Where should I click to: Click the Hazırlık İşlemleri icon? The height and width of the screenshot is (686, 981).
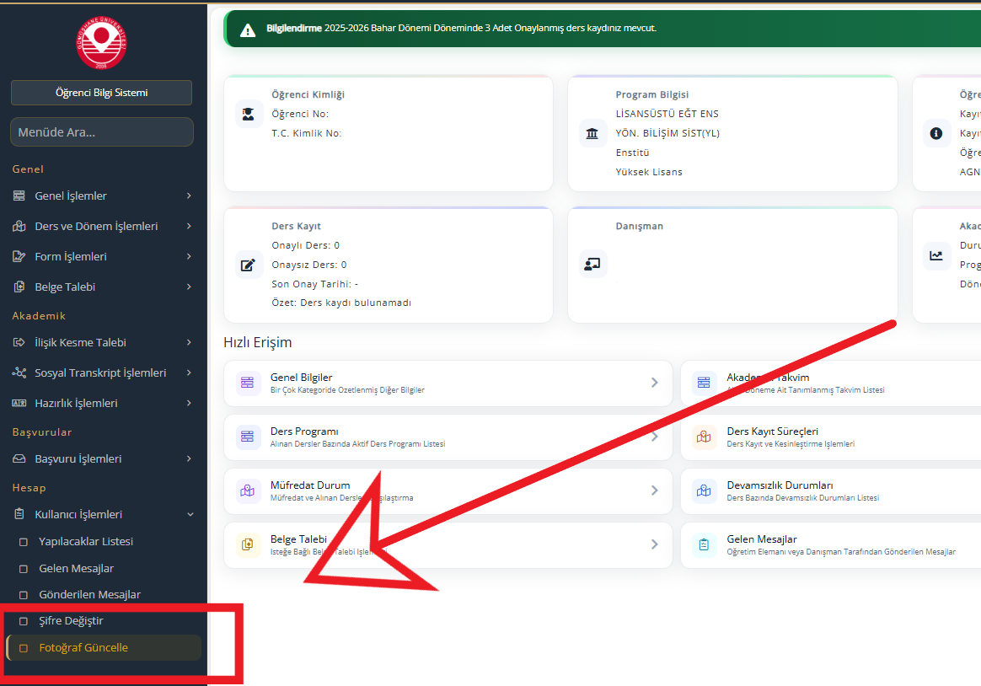pos(19,403)
